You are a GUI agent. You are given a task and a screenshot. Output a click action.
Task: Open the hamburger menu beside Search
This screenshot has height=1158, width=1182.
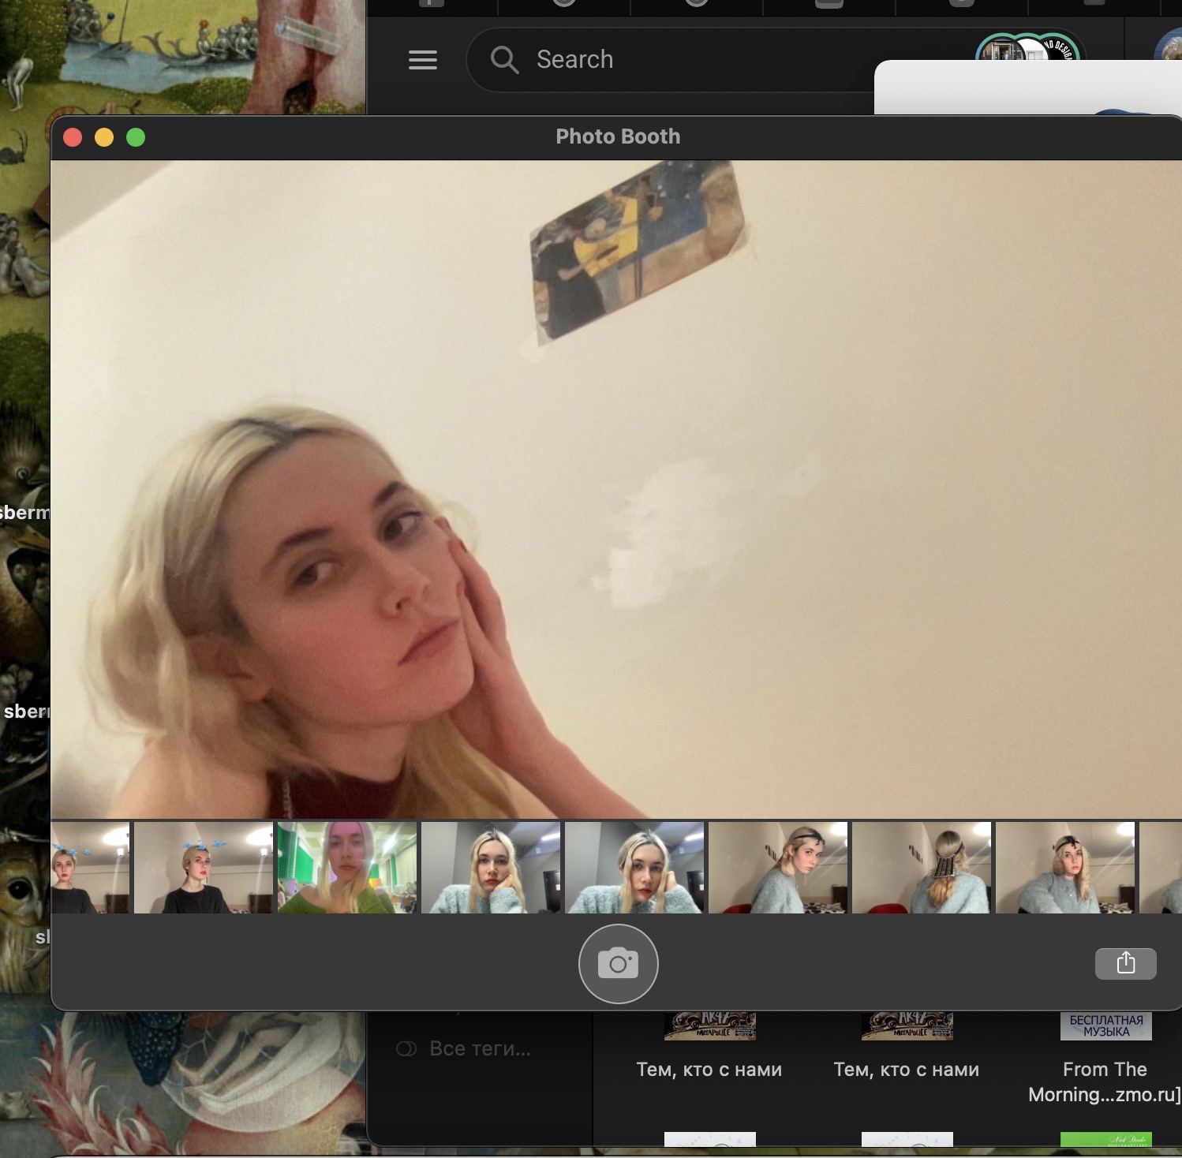click(x=423, y=60)
